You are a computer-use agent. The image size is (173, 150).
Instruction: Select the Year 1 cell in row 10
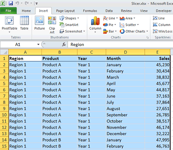click(x=92, y=115)
